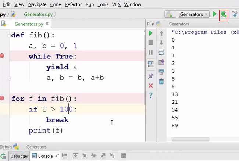Screen dimensions: 239x161
Task: Click output value 21 in Run console
Action: coord(175,102)
